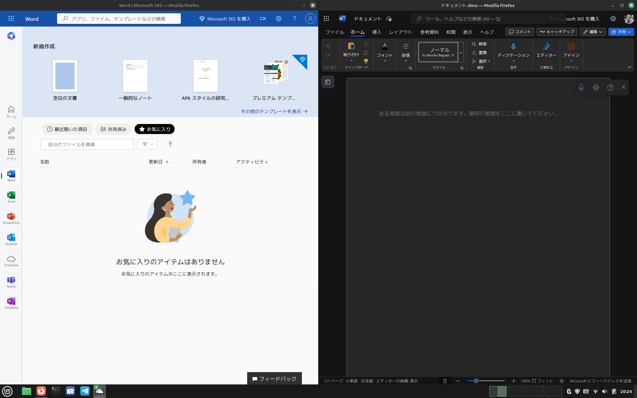Click Buy Microsoft 365 in the Word home header
The image size is (637, 398).
pos(225,19)
